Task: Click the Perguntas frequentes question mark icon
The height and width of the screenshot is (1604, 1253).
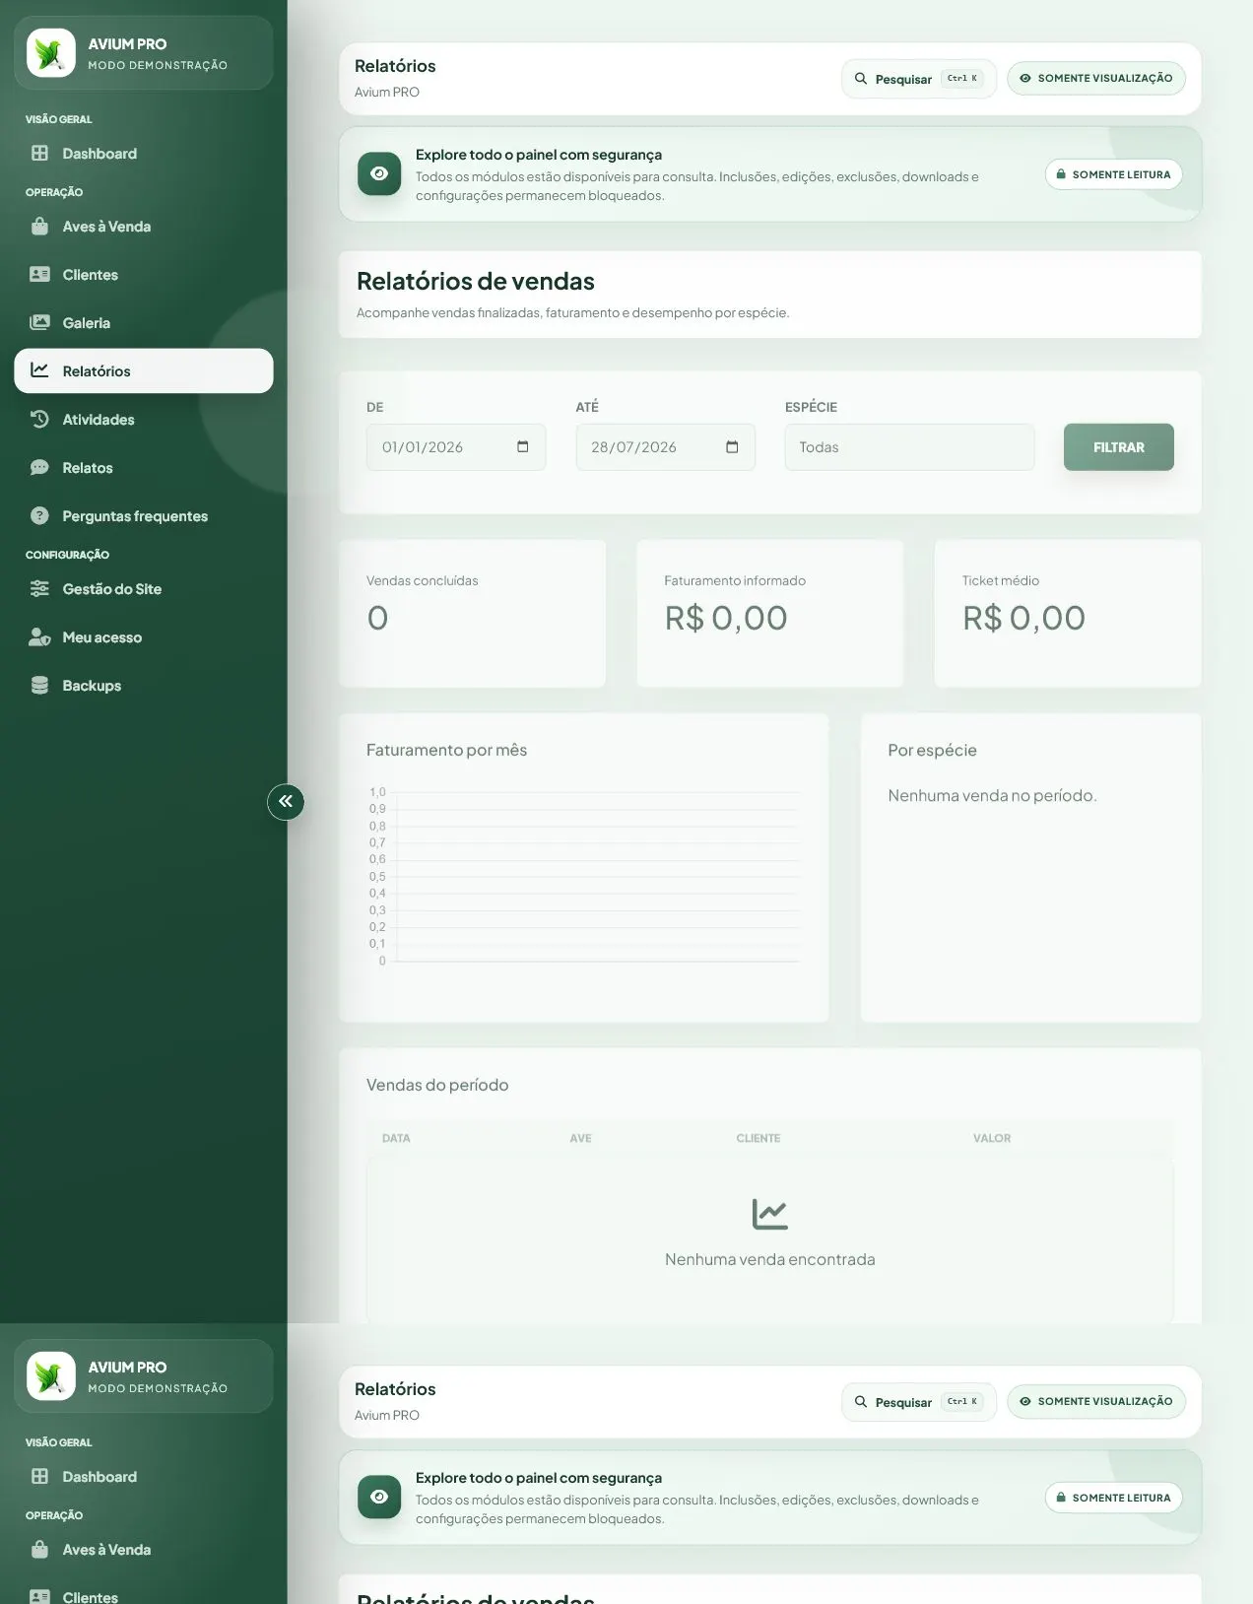Action: coord(39,515)
